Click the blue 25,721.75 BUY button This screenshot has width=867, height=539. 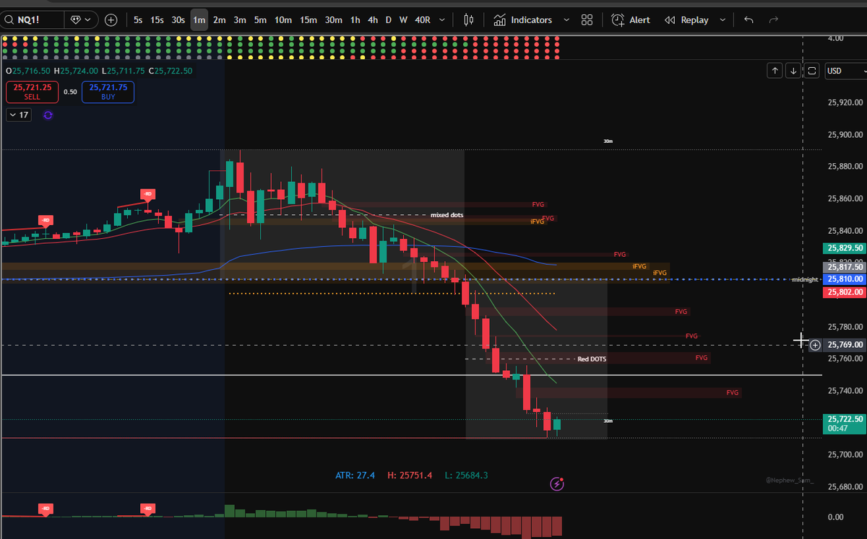[x=108, y=92]
